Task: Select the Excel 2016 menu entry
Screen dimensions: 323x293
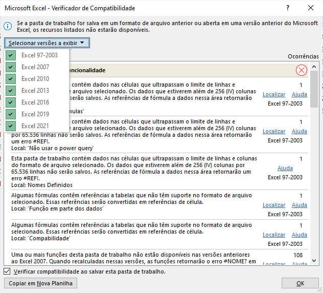Action: (x=35, y=102)
